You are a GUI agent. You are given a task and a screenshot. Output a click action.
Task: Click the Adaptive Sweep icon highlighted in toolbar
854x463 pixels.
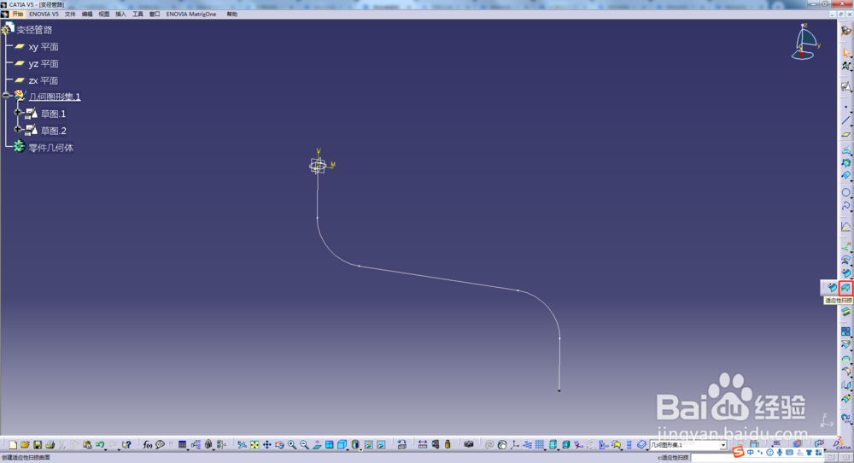(x=845, y=288)
